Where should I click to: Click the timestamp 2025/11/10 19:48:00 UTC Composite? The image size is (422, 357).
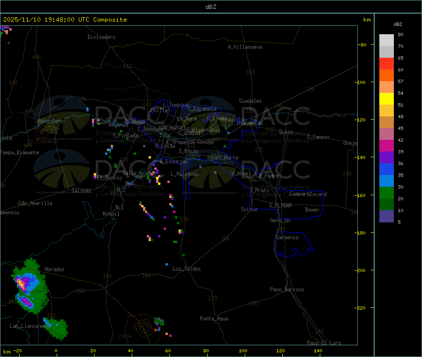65,20
